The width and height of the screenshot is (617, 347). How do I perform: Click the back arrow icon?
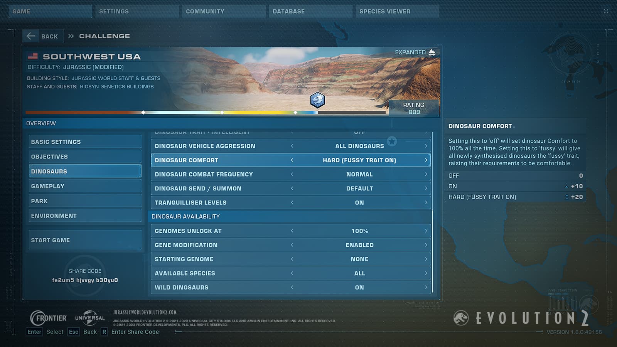pyautogui.click(x=31, y=36)
